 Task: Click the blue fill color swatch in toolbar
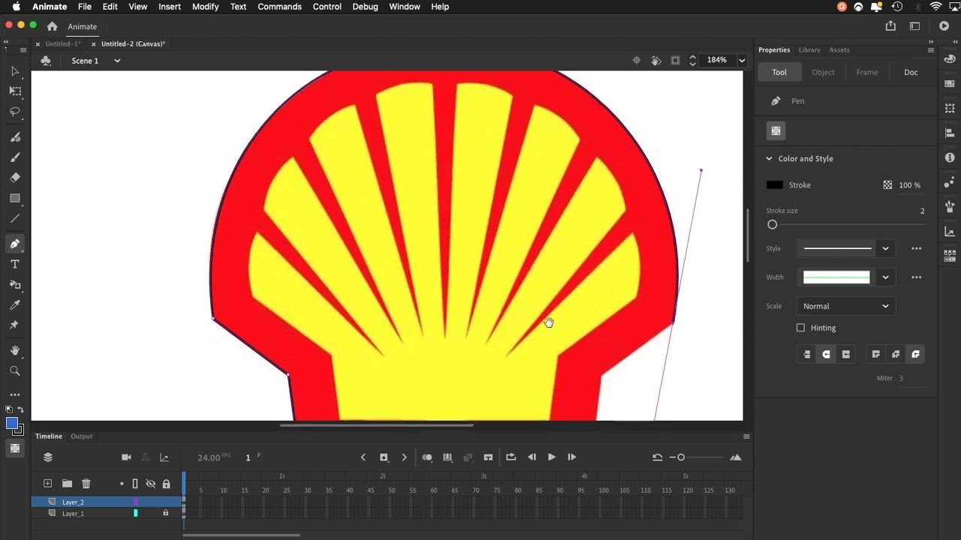pos(11,423)
